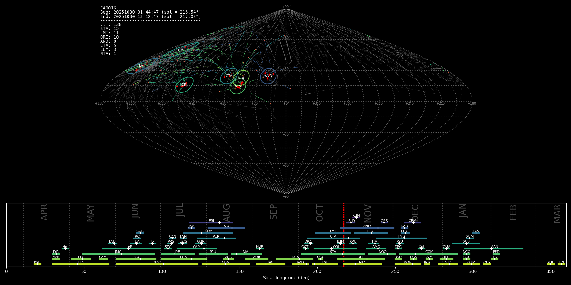Image resolution: width=571 pixels, height=285 pixels.
Task: Click the 'AND: 8' count in the legend list
Action: (x=108, y=41)
